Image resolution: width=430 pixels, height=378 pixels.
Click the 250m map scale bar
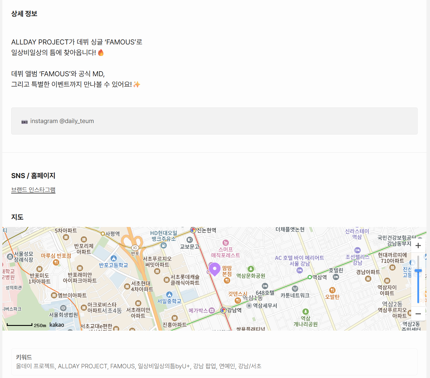19,325
